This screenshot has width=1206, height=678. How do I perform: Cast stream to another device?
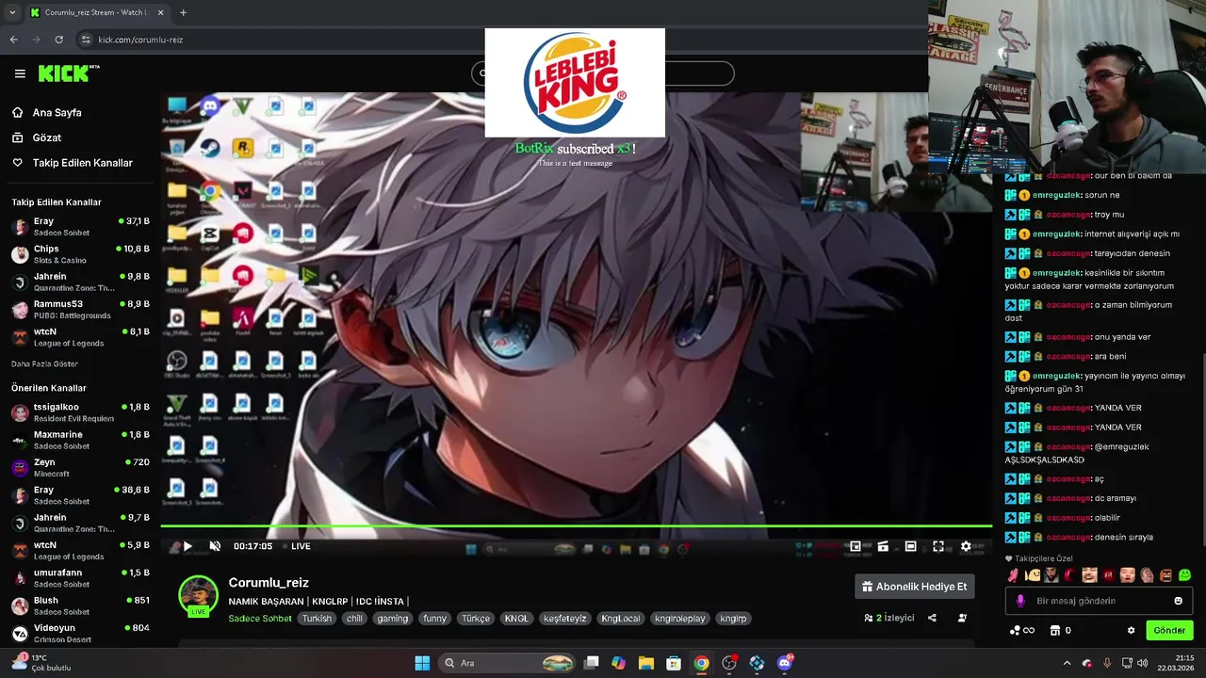click(x=883, y=546)
